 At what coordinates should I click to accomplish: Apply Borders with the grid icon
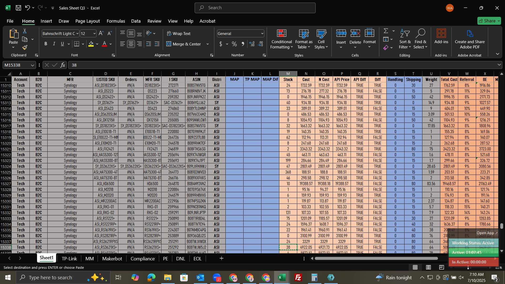click(x=77, y=44)
